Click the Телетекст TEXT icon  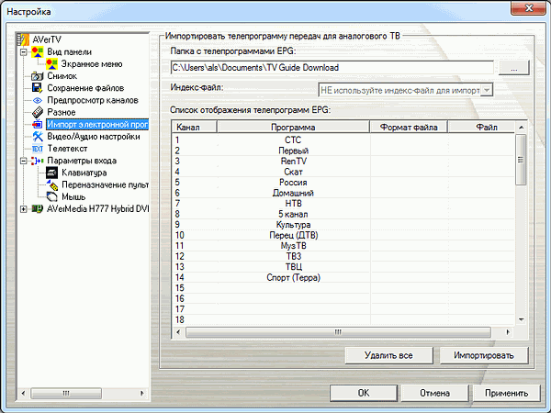(38, 149)
